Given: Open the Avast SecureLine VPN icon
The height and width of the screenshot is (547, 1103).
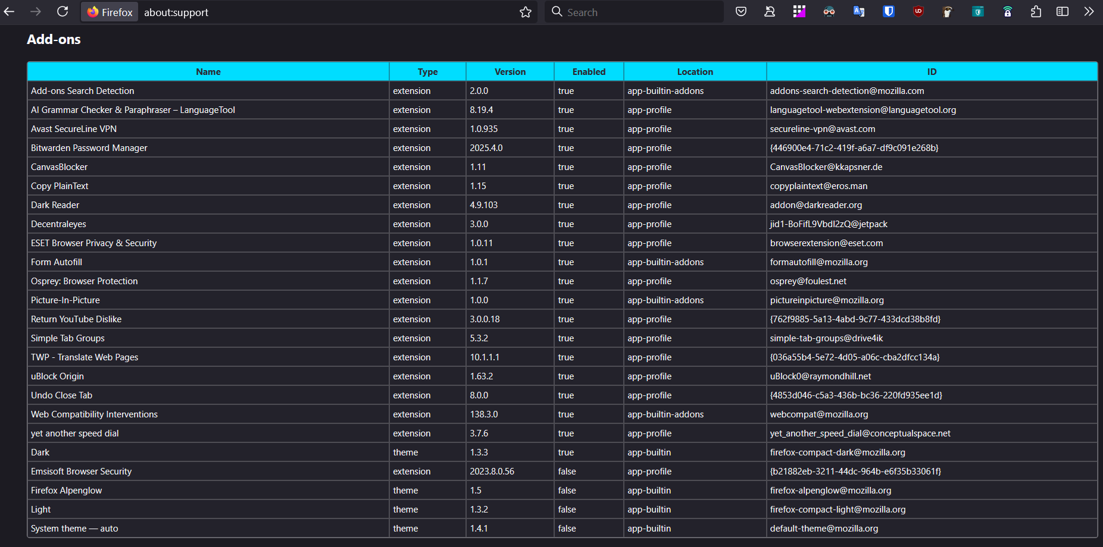Looking at the screenshot, I should (1007, 11).
